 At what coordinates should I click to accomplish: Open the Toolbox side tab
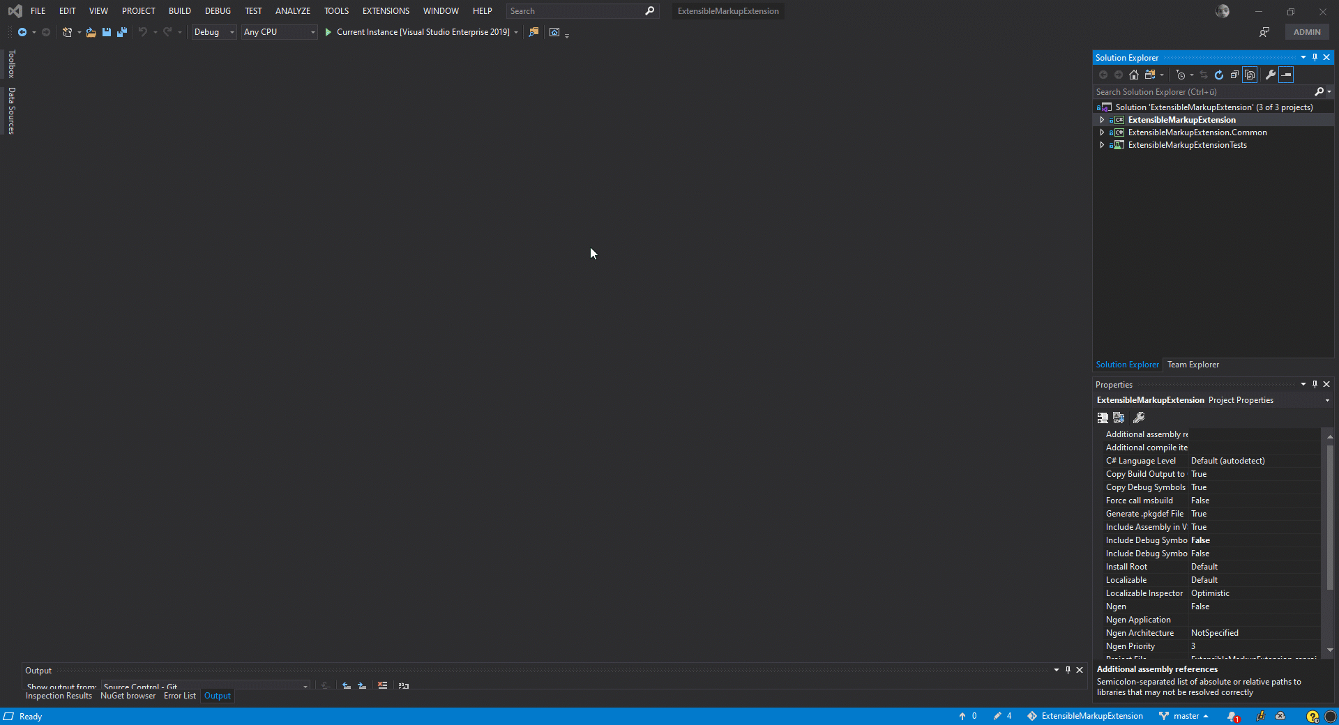(11, 64)
